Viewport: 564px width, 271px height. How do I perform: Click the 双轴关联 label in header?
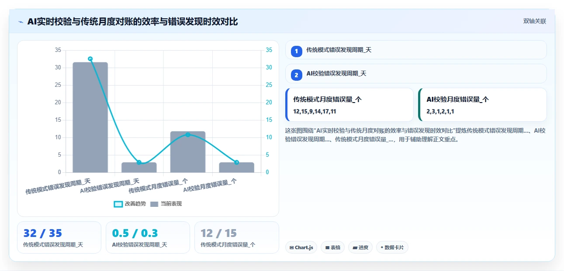[x=535, y=21]
